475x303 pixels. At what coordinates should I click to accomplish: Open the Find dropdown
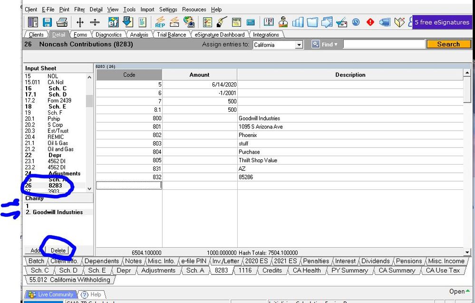click(x=325, y=44)
